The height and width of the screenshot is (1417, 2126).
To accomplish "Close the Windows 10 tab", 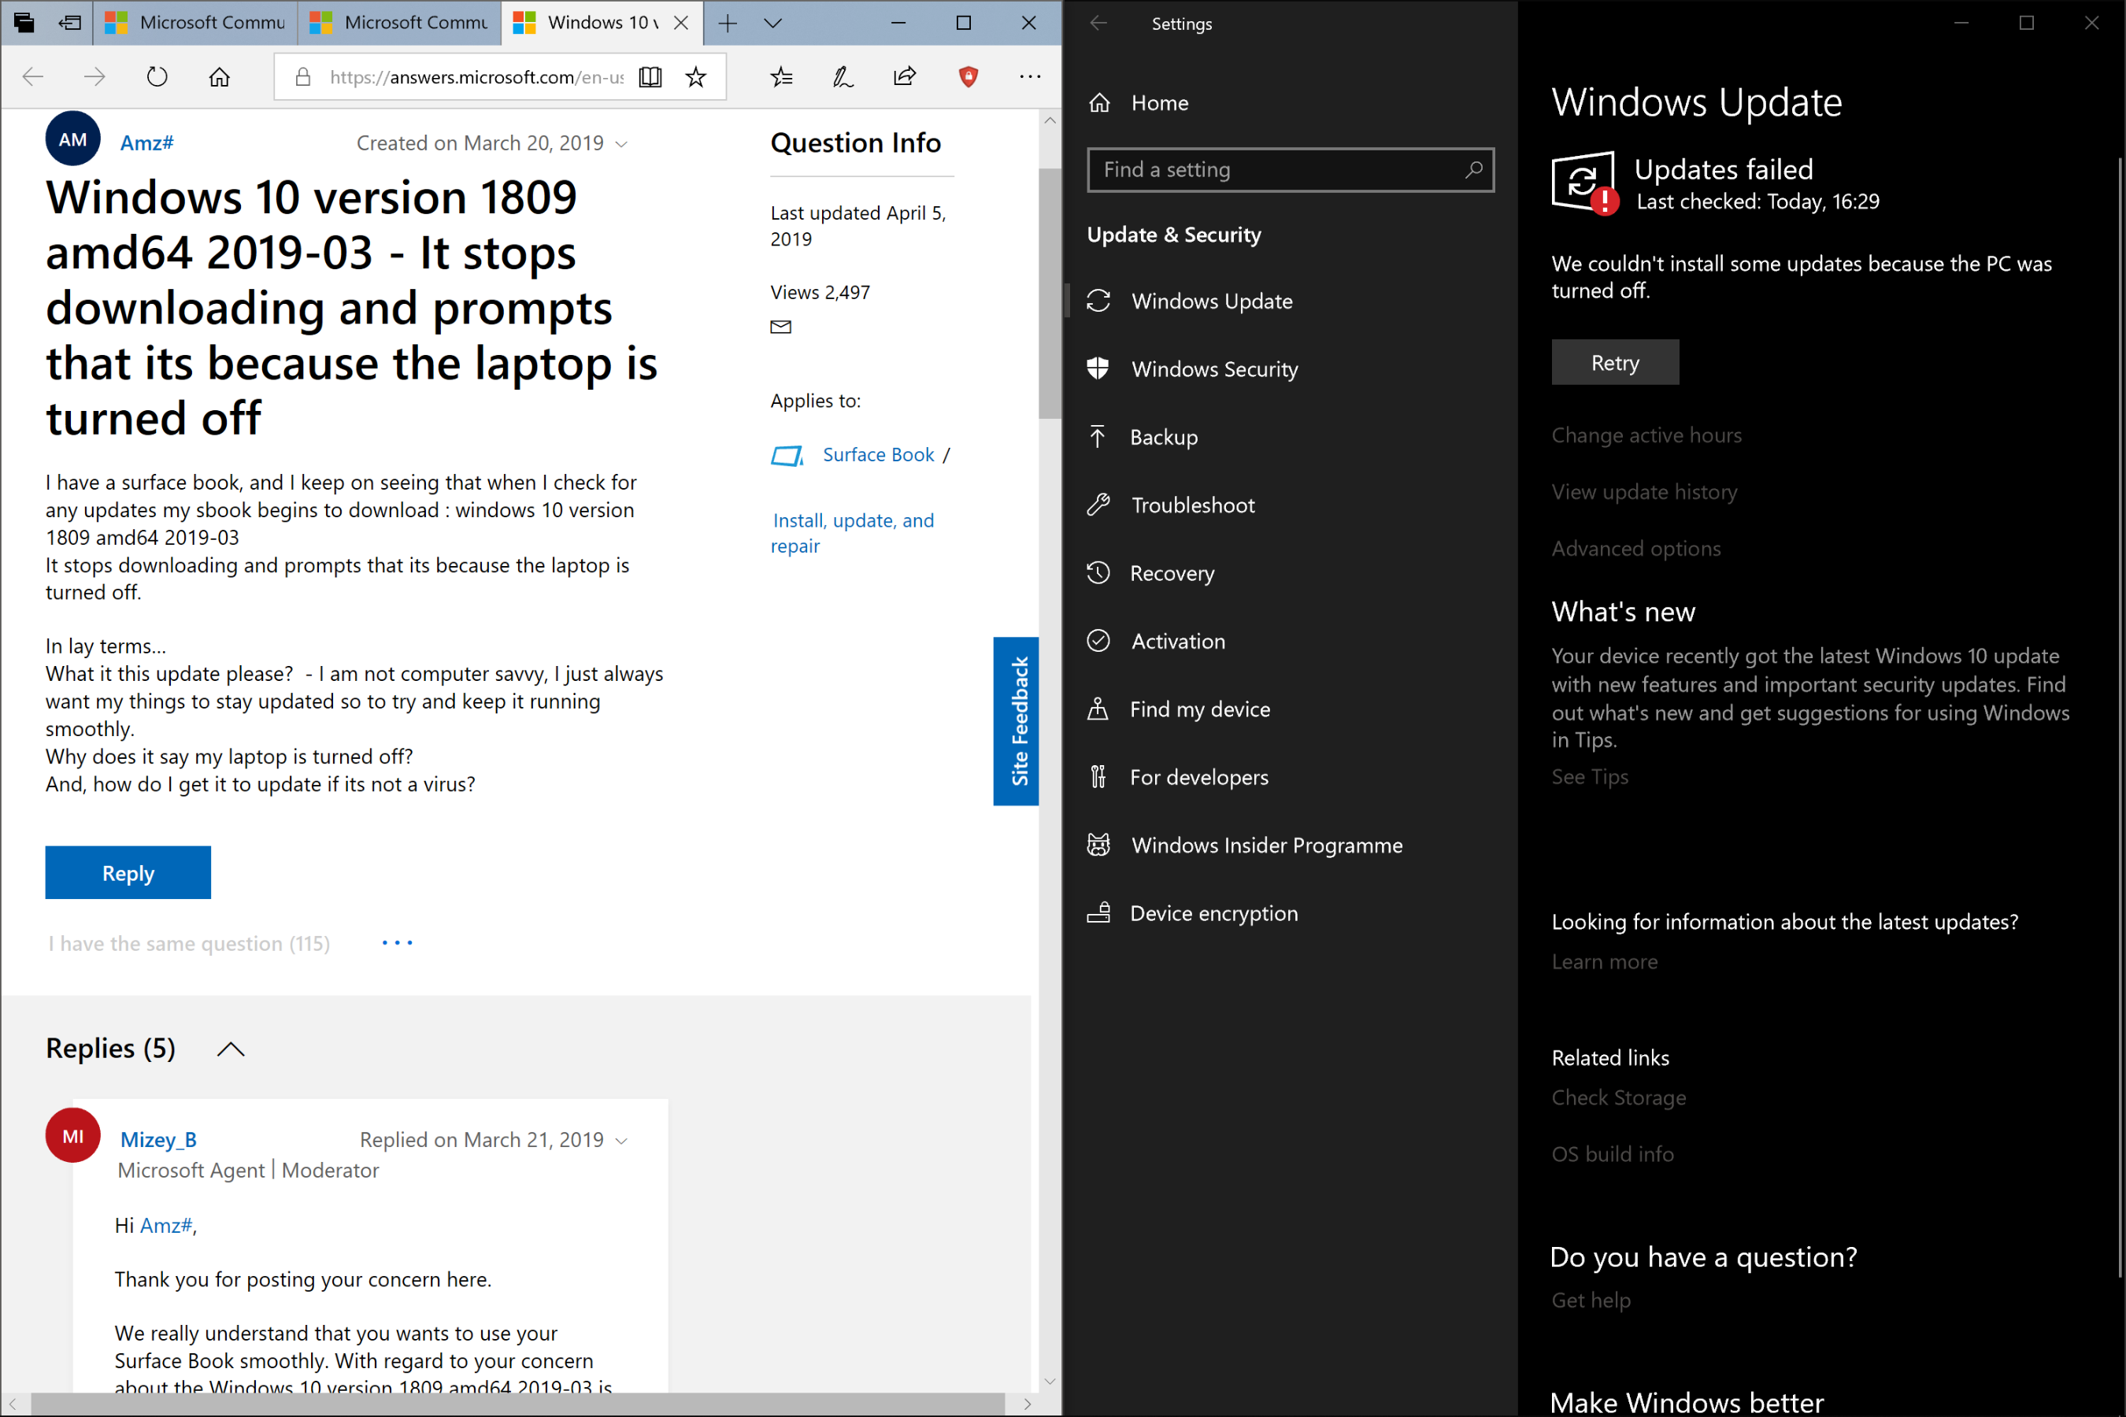I will 682,23.
